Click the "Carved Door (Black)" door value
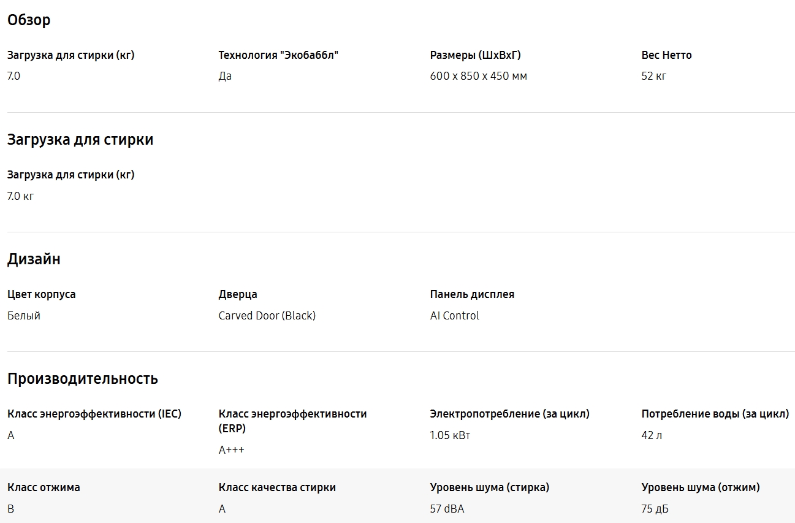Viewport: 795px width, 523px height. click(x=267, y=316)
